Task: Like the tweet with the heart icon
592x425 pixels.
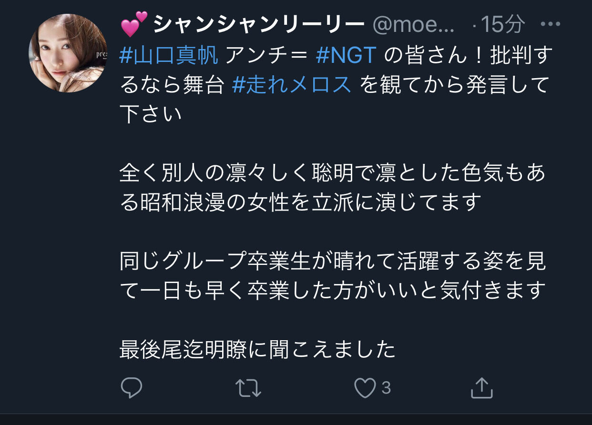Action: (365, 388)
